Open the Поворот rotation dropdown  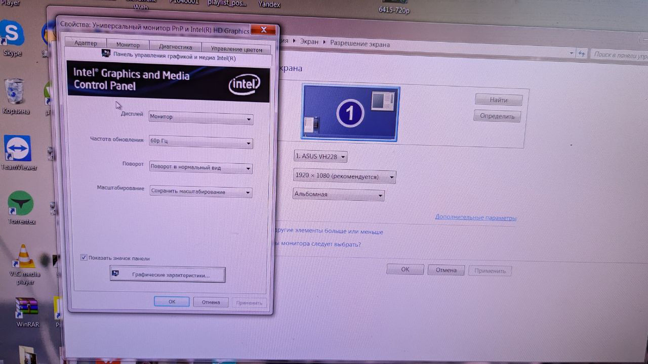pos(201,168)
